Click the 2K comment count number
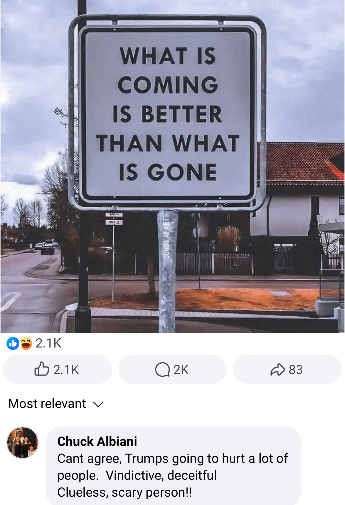The width and height of the screenshot is (345, 505). [181, 370]
